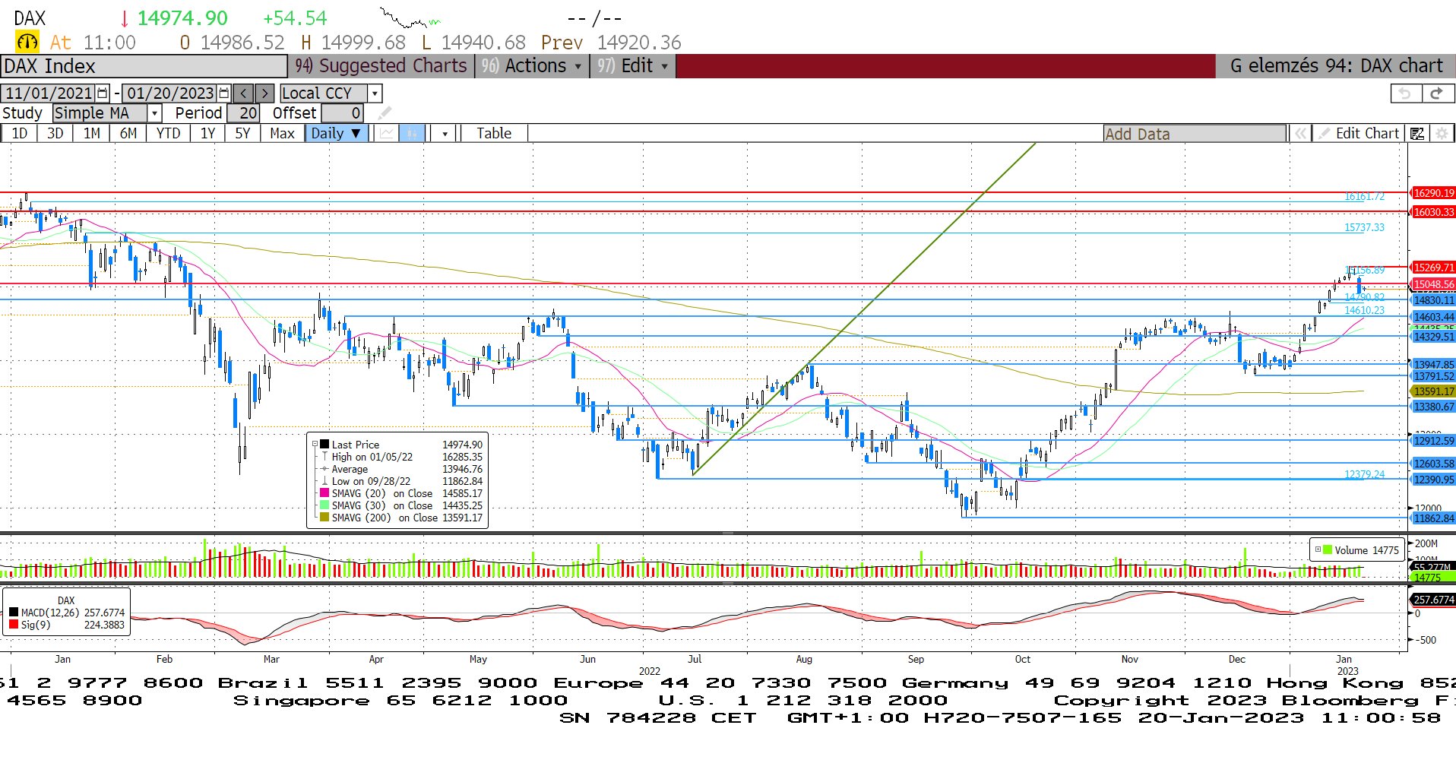The width and height of the screenshot is (1456, 760).
Task: Open the Edit menu
Action: tap(632, 66)
